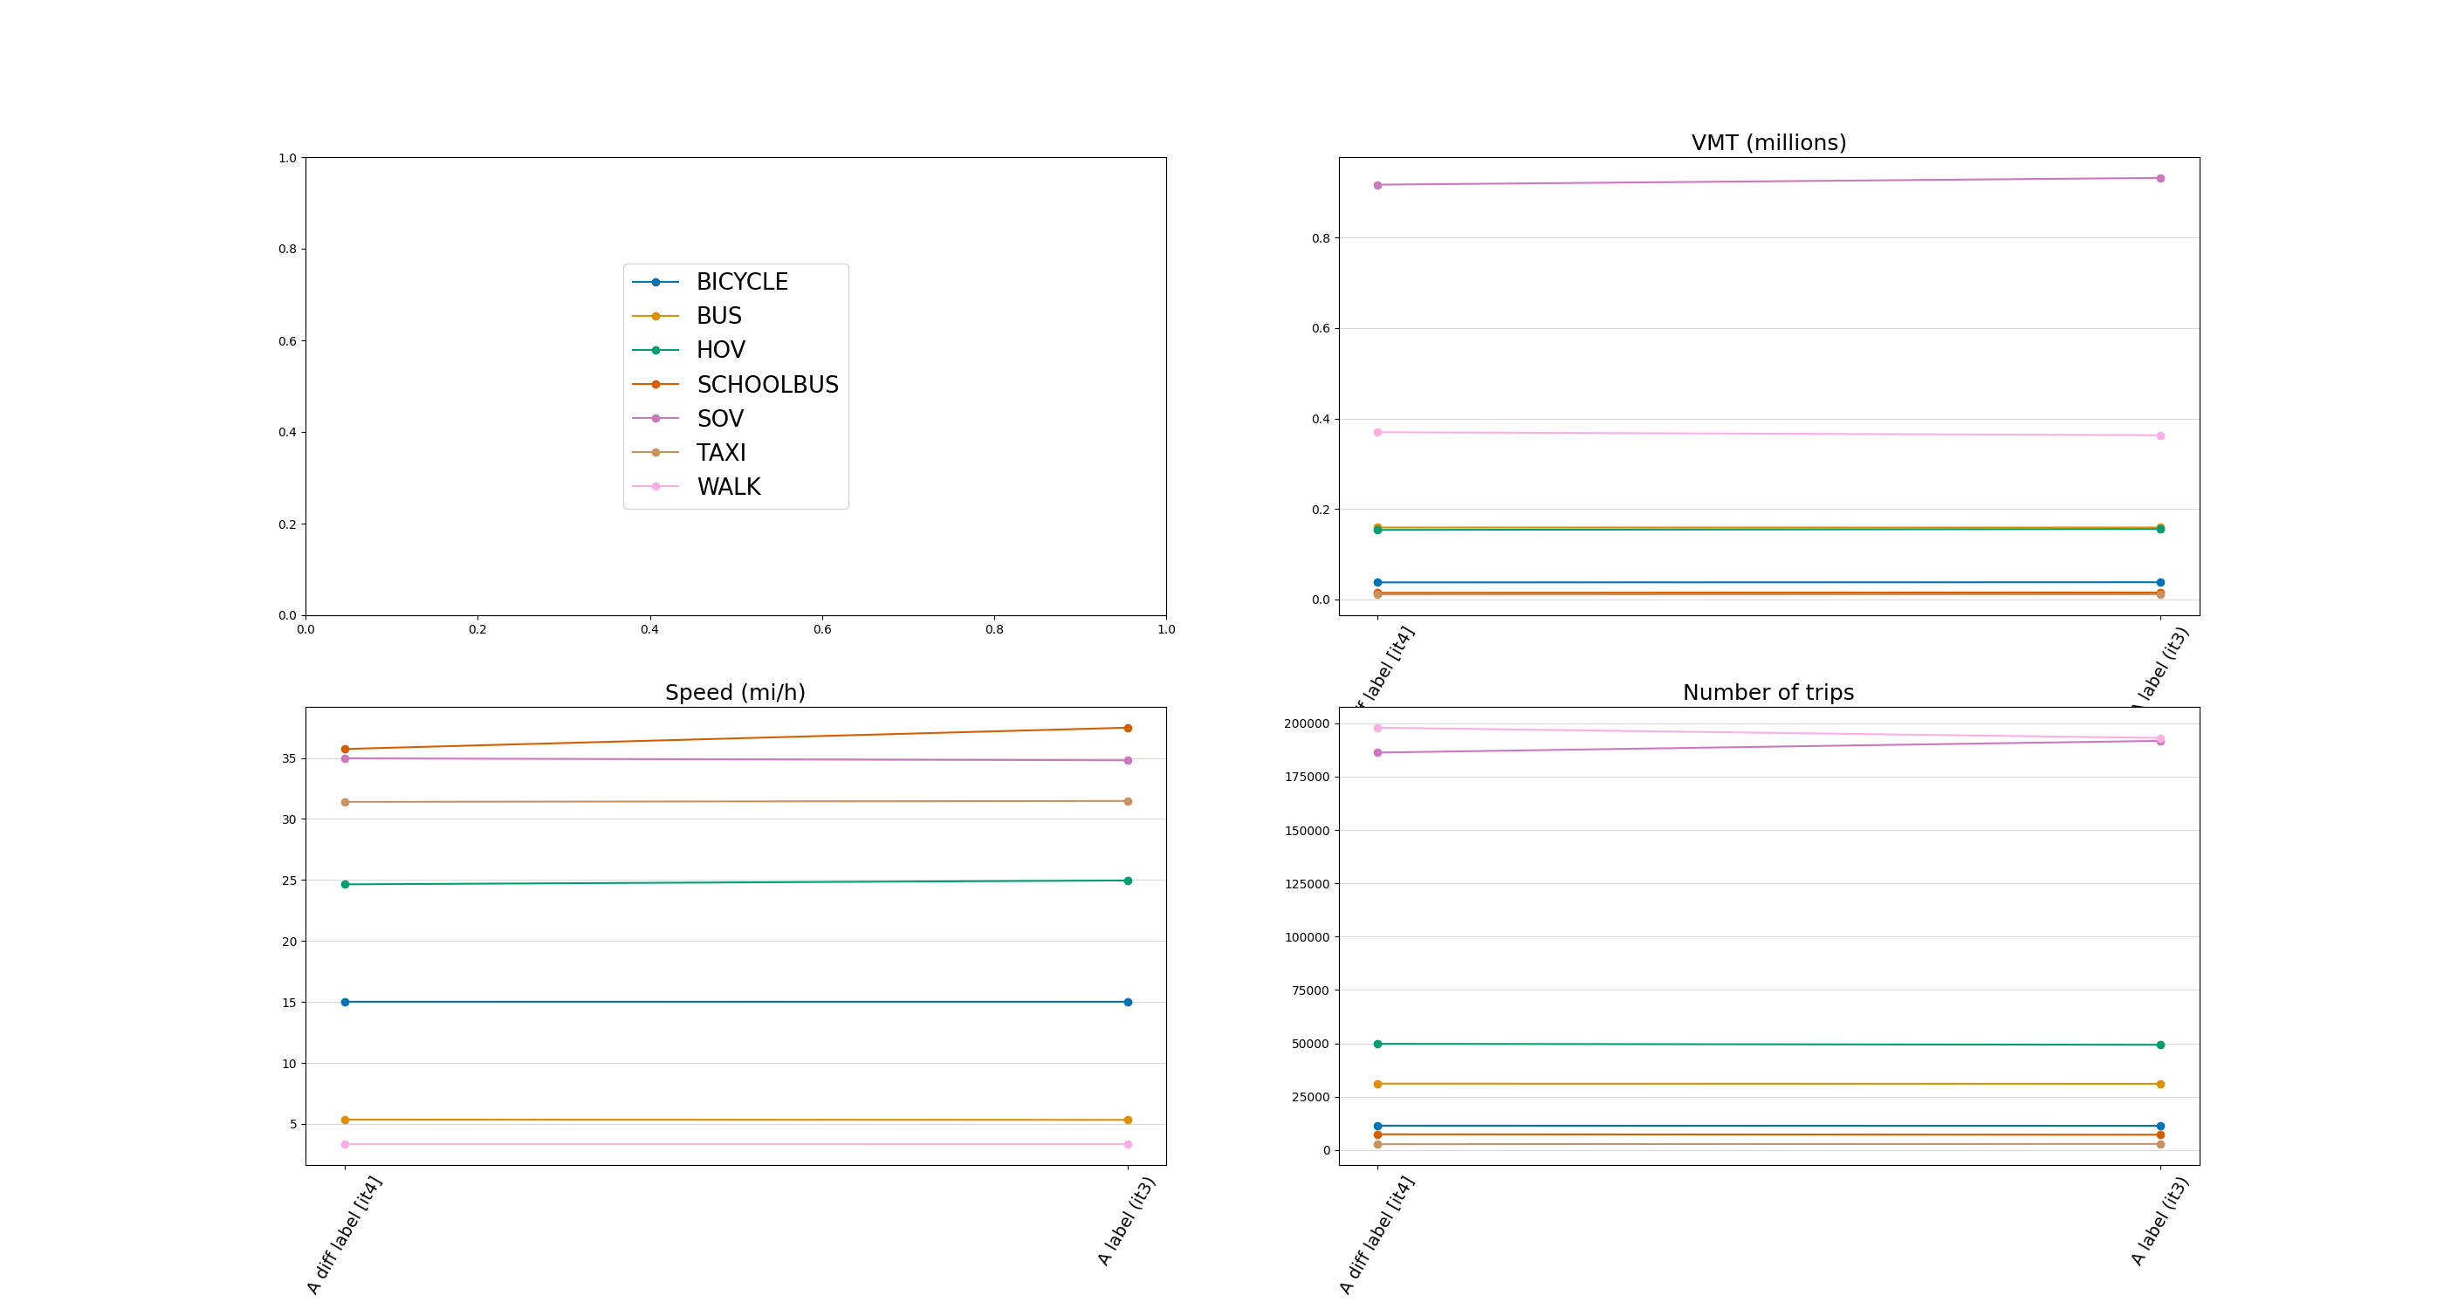Click the 0.6 x-axis tick in legend plot
Screen dimensions: 2444x1309
[x=821, y=630]
